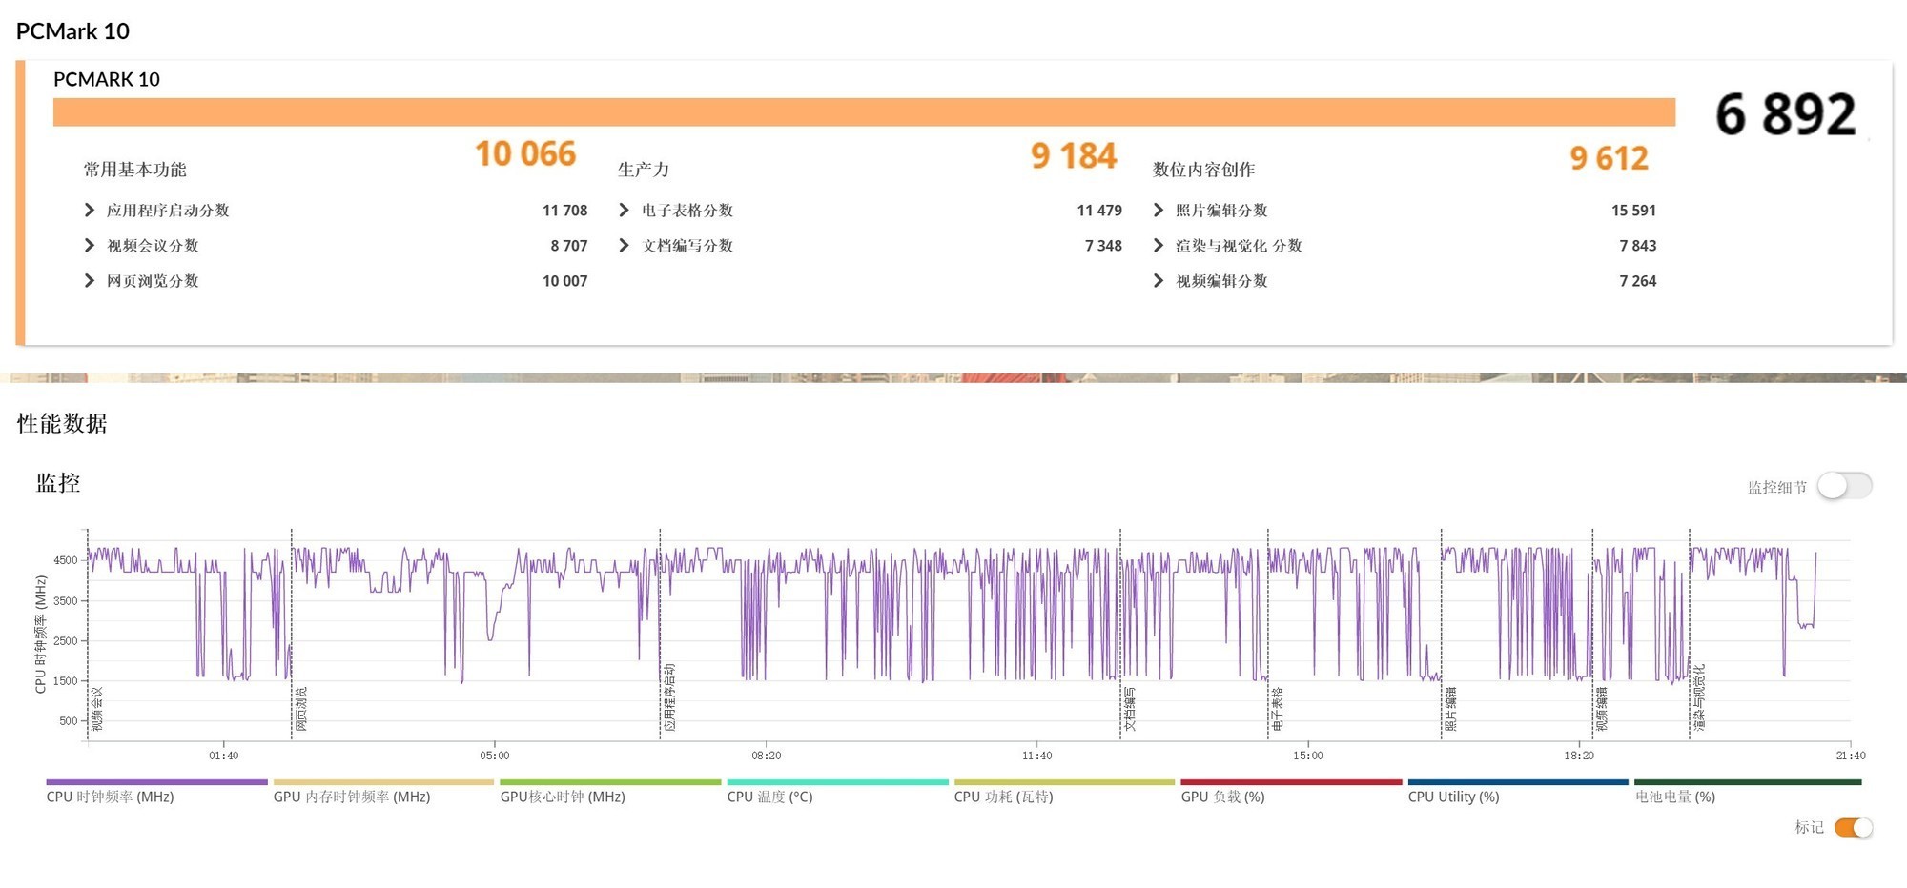1907x888 pixels.
Task: Select the PCMARK 10 section header
Action: point(106,80)
